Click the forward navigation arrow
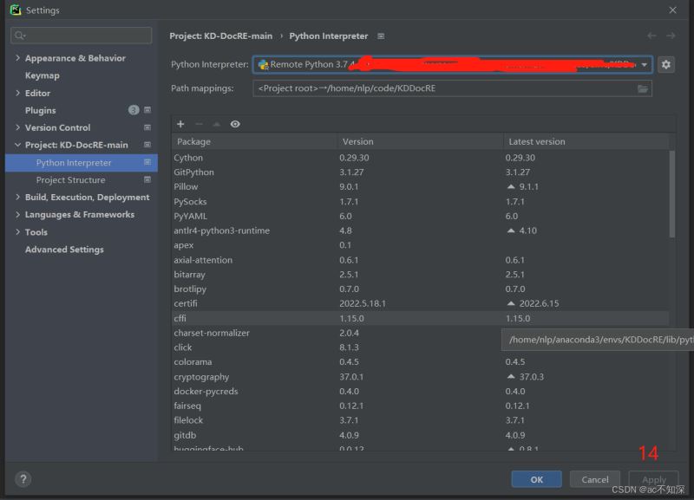694x500 pixels. click(x=671, y=36)
